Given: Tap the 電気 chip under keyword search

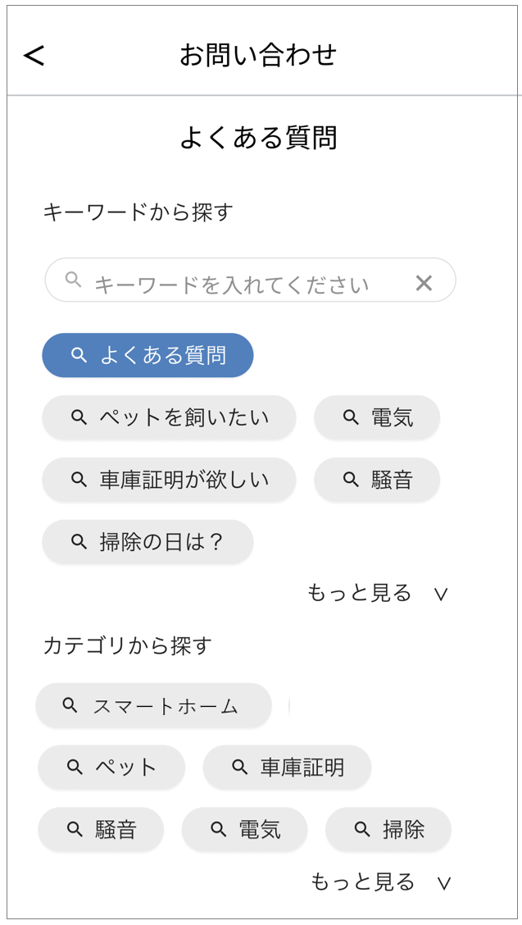Looking at the screenshot, I should pos(377,417).
